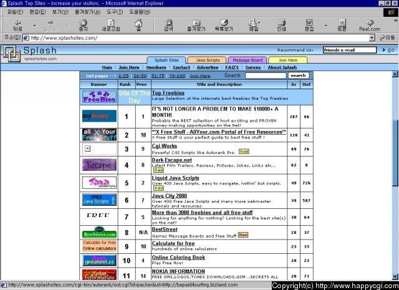The height and width of the screenshot is (290, 399).
Task: Open the Tools menu
Action: (x=115, y=12)
